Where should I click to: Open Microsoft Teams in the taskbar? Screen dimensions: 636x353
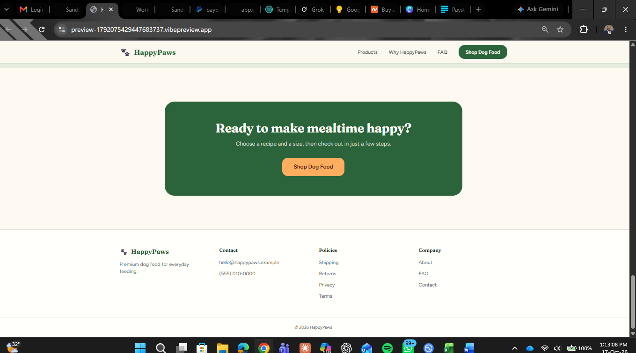284,348
